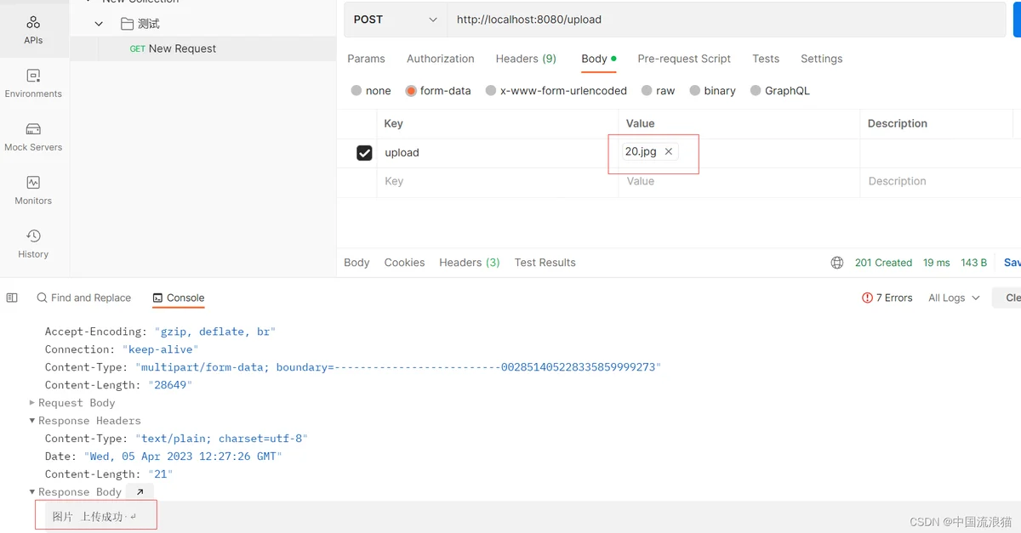Switch to the Authorization tab
The image size is (1021, 533).
(440, 59)
